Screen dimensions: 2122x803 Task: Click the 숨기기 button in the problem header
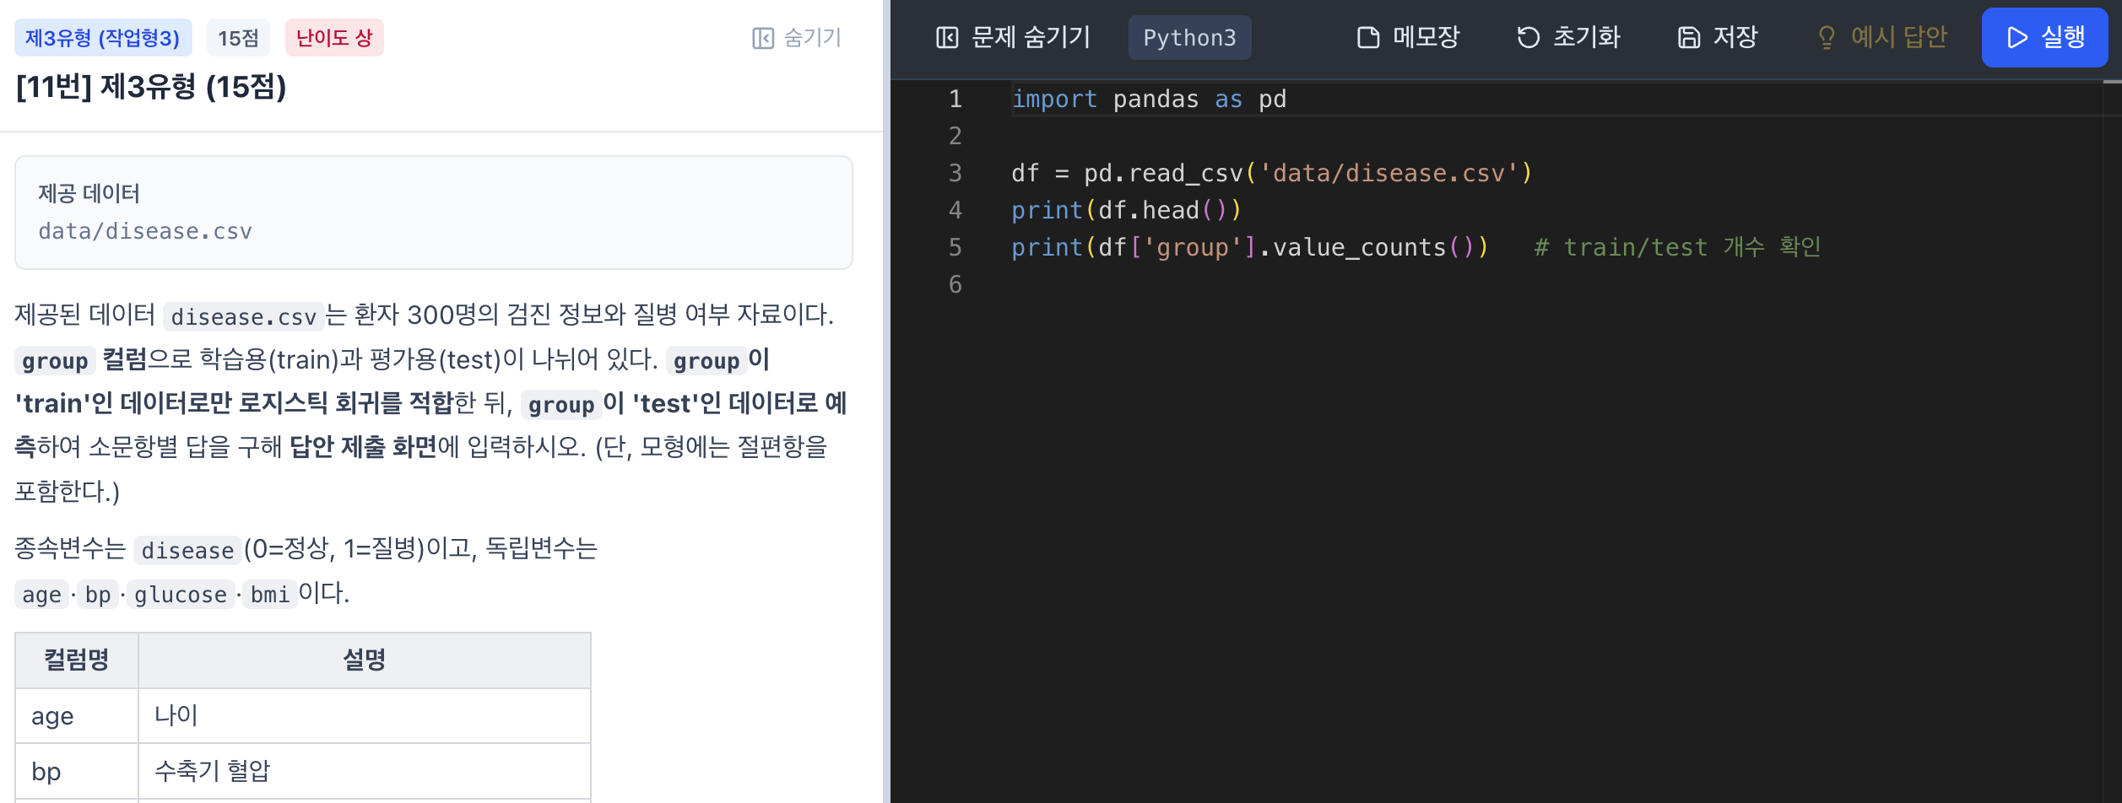[x=797, y=38]
